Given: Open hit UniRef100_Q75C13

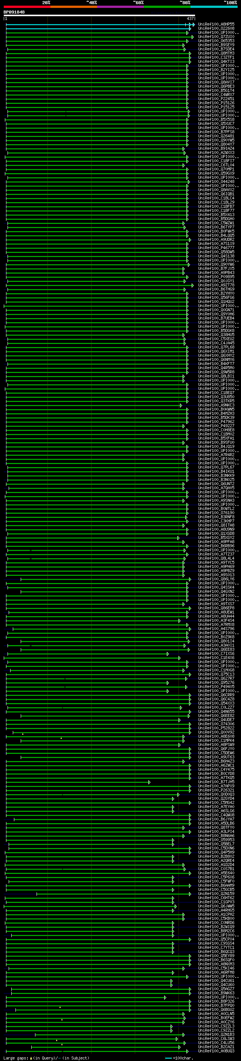Looking at the screenshot, I should click(x=216, y=674).
